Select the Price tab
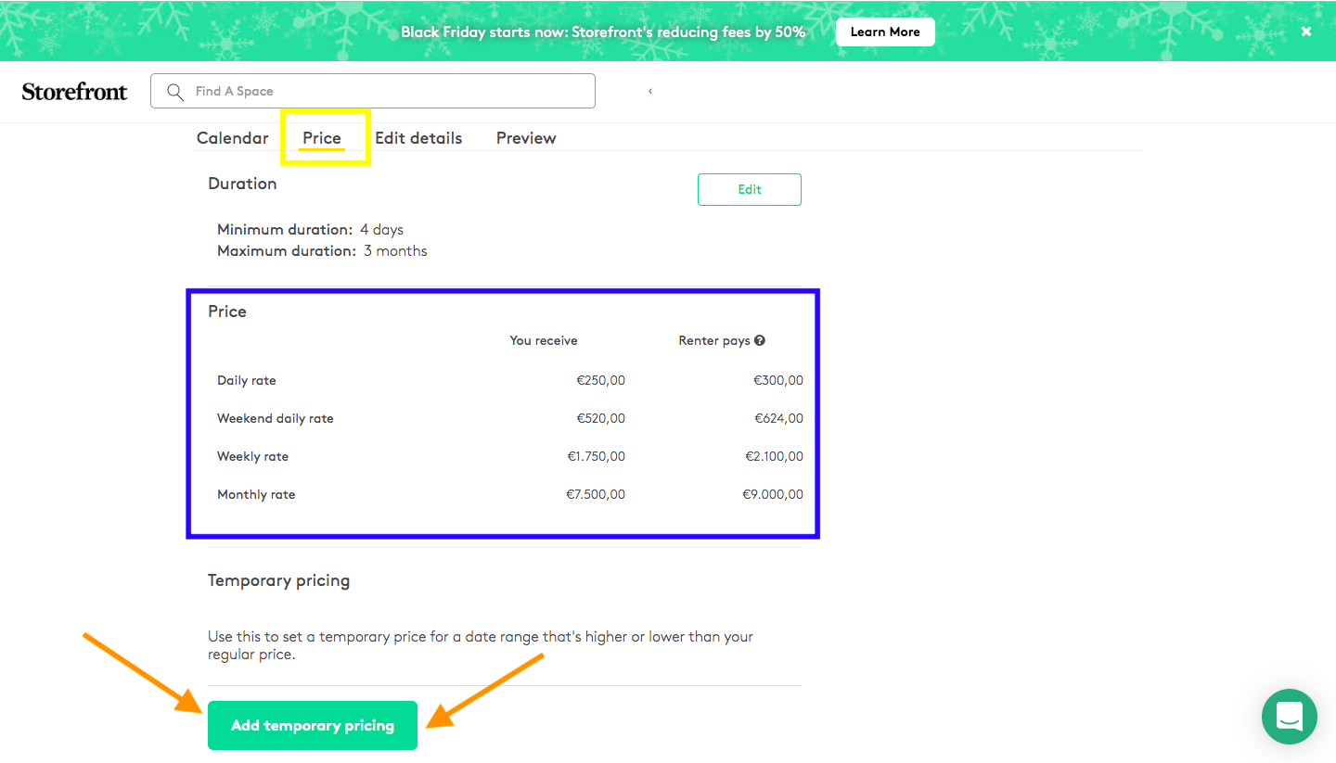 [322, 138]
